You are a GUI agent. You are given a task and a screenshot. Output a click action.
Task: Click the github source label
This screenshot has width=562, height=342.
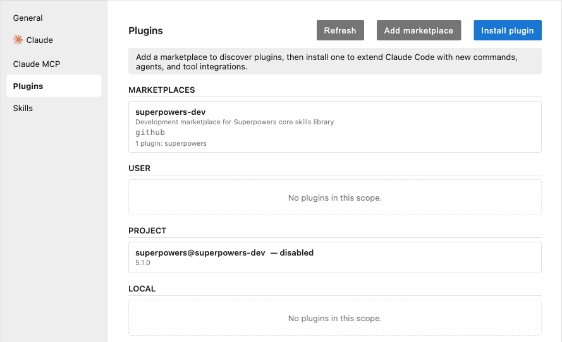tap(150, 133)
